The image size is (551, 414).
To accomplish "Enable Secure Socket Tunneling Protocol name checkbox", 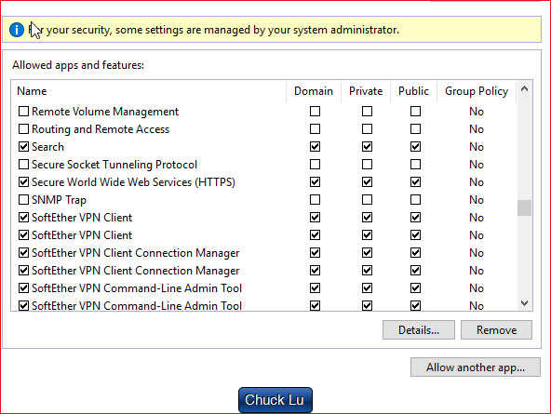I will pos(23,165).
